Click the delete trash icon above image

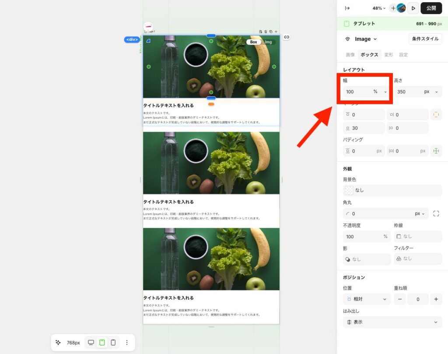tap(266, 32)
